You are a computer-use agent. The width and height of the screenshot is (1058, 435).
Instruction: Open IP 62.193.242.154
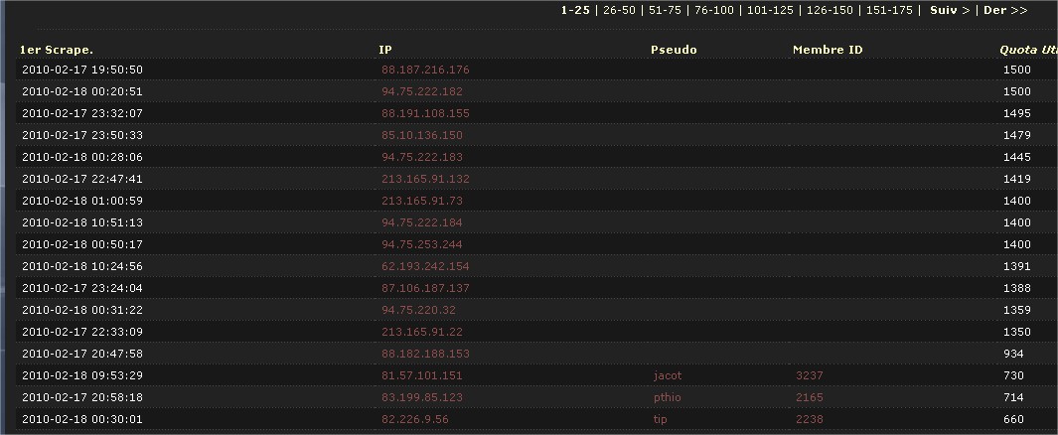[425, 266]
